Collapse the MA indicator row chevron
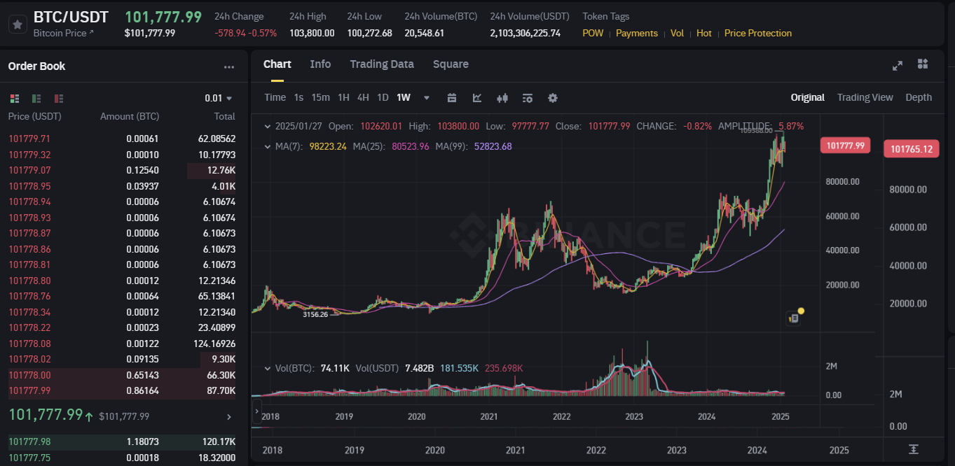Image resolution: width=955 pixels, height=466 pixels. click(x=267, y=147)
